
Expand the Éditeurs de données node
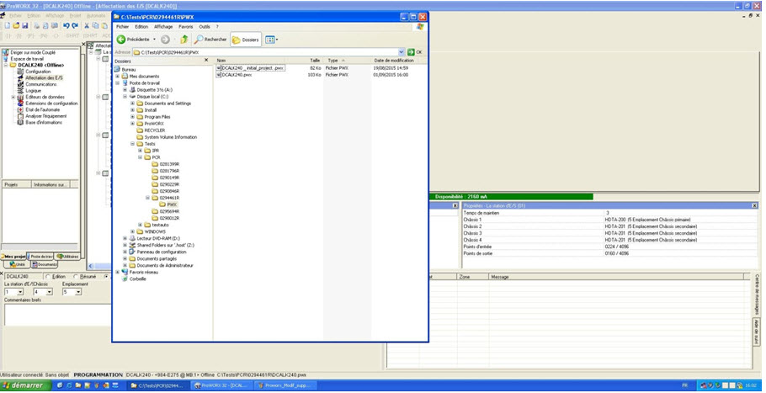pyautogui.click(x=13, y=97)
